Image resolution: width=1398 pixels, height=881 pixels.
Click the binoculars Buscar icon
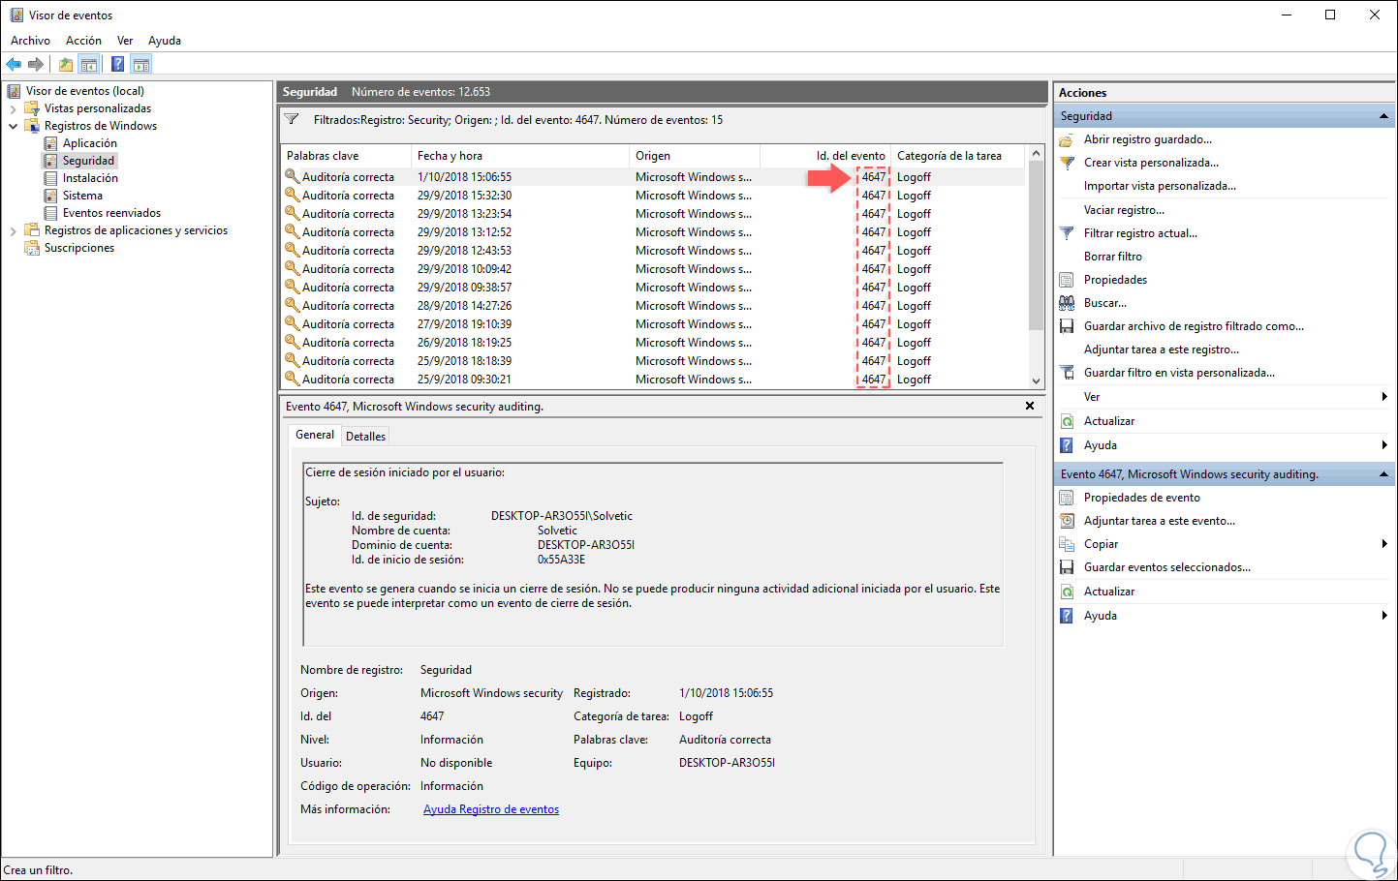[1067, 303]
